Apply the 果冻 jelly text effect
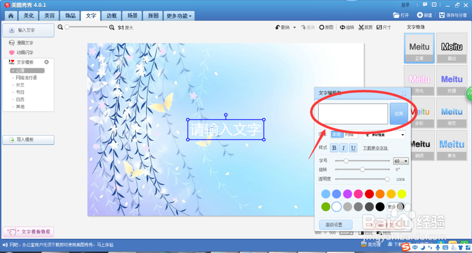Screen dimensions: 472x253 point(452,146)
